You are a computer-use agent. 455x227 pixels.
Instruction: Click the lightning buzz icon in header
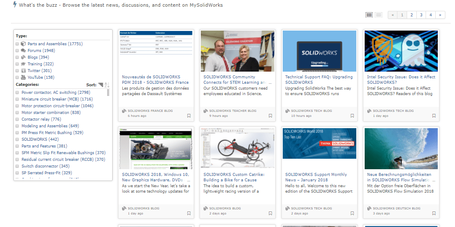coord(15,4)
